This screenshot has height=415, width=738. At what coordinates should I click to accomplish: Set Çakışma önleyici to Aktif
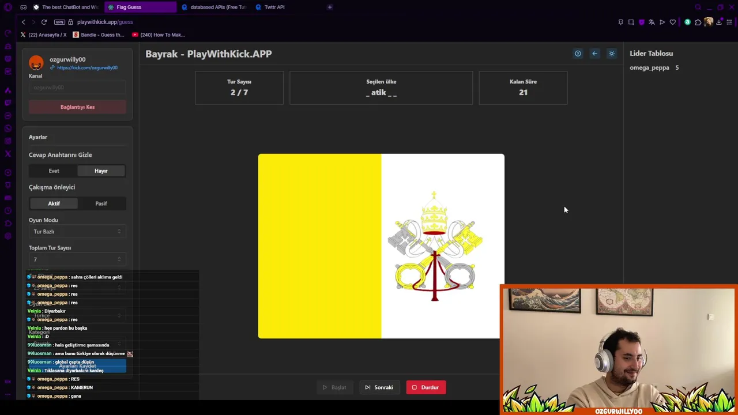(54, 203)
